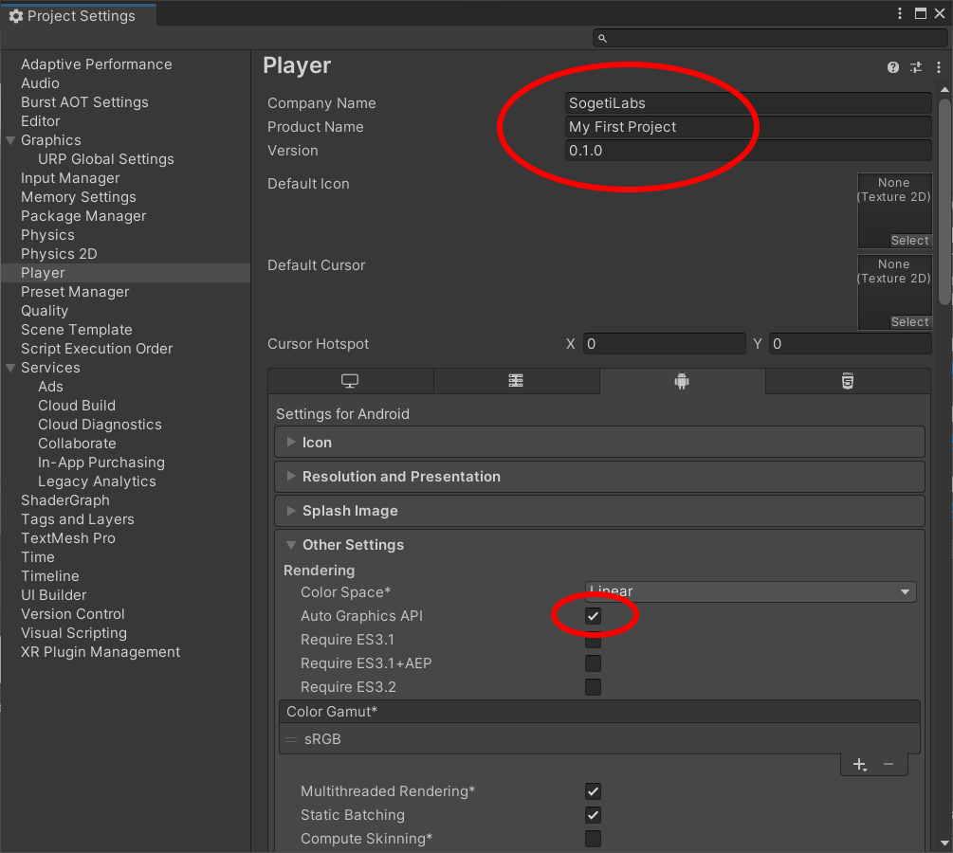Remove color gamut with minus button

[x=889, y=764]
